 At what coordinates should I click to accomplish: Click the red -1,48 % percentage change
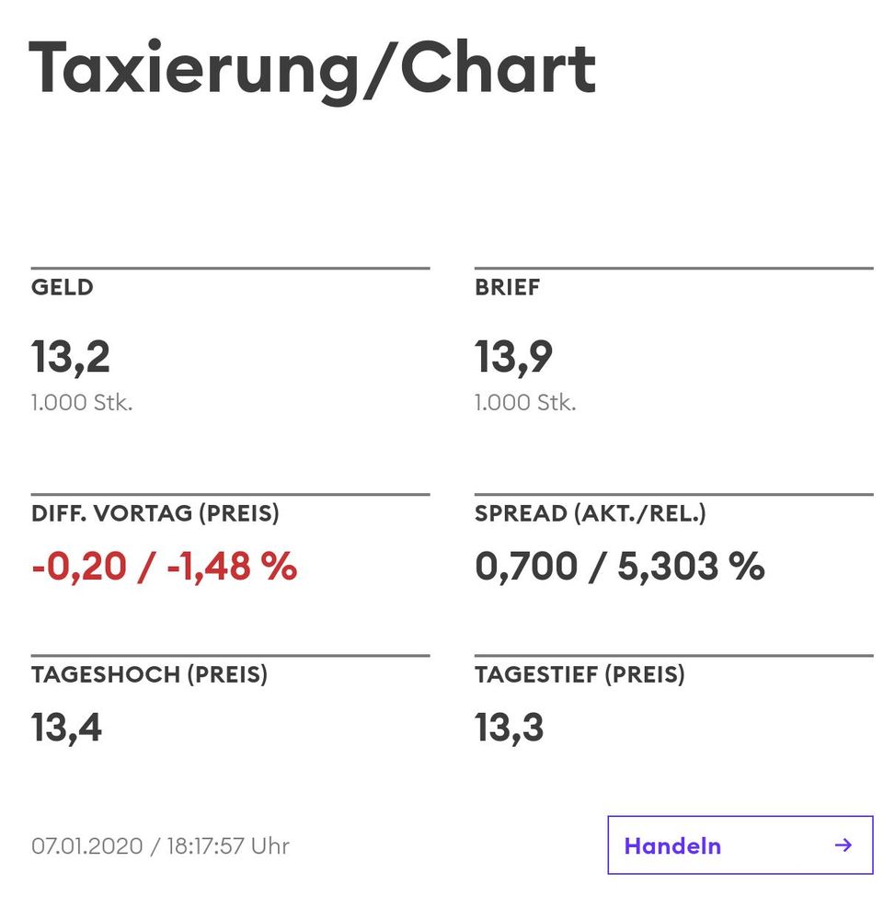[x=232, y=566]
